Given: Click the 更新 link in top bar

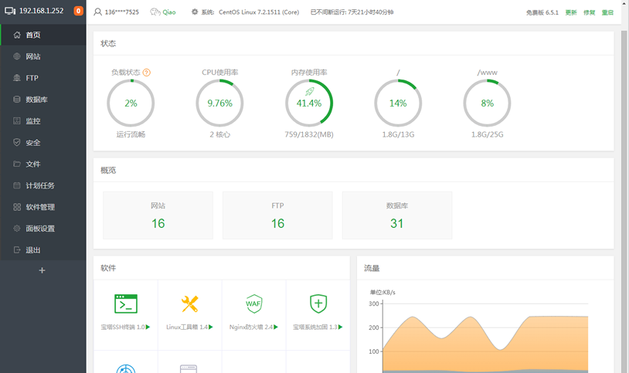Looking at the screenshot, I should 571,12.
